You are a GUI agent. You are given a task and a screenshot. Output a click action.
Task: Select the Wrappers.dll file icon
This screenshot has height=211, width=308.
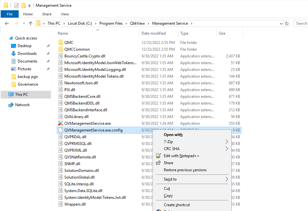point(61,204)
